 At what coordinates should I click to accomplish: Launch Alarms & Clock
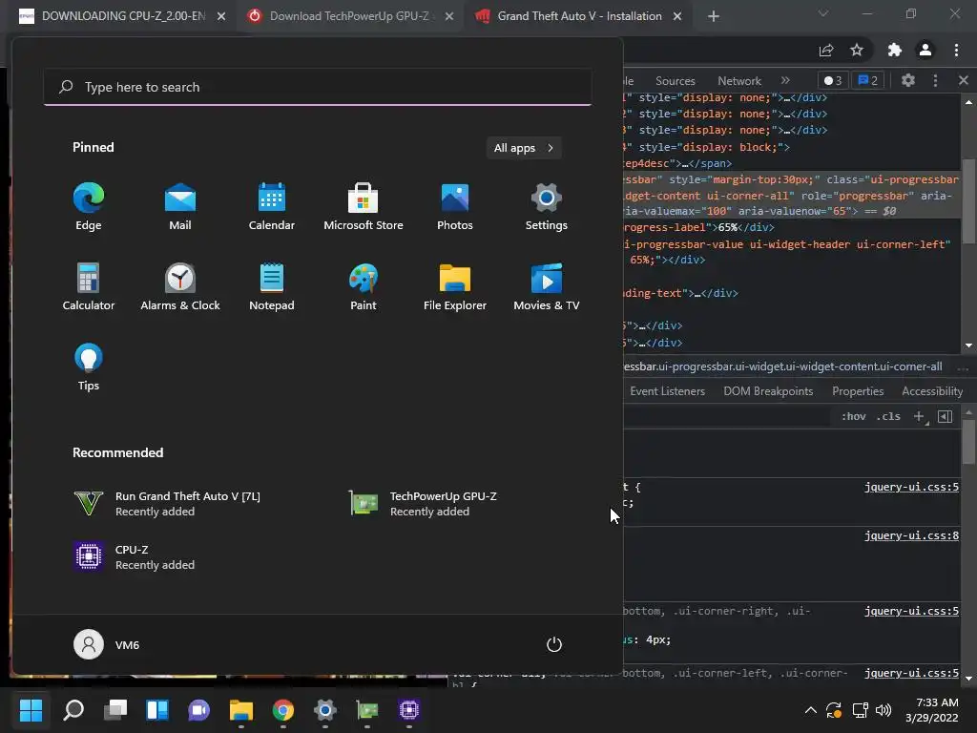click(x=180, y=286)
